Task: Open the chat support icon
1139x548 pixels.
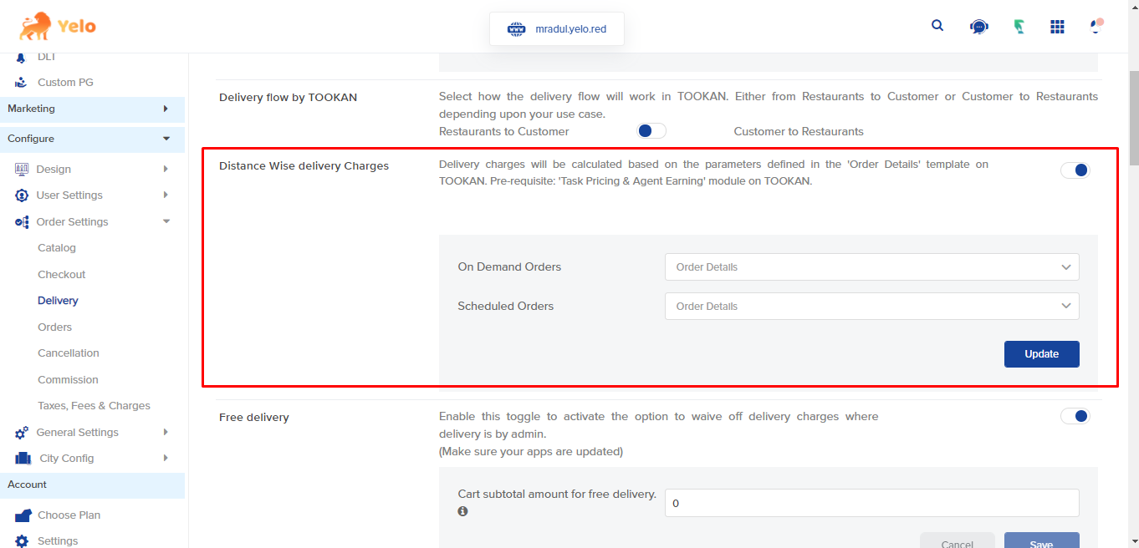Action: tap(978, 26)
